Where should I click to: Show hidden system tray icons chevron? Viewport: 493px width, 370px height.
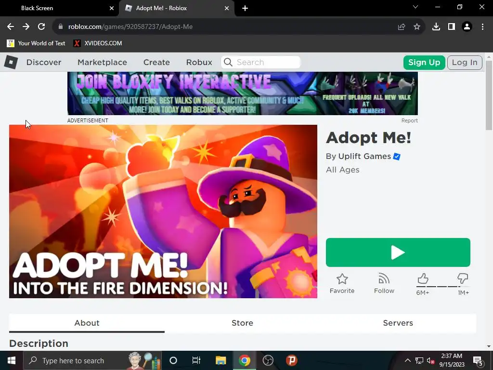(x=407, y=360)
